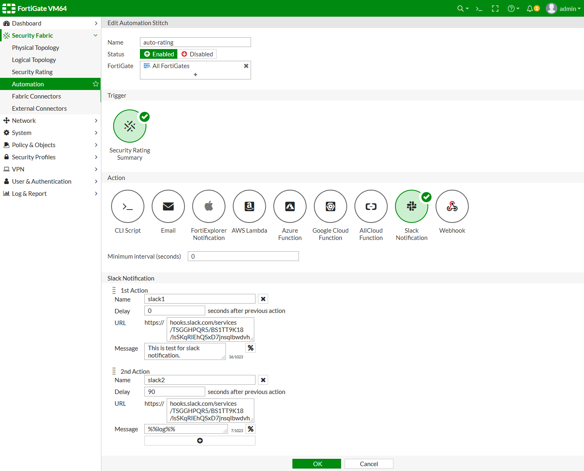Screen dimensions: 584x471
Task: Set status to Enabled
Action: (159, 54)
